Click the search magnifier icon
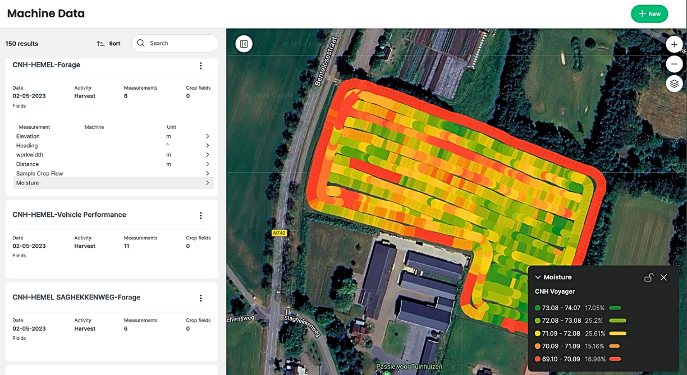This screenshot has width=687, height=375. pyautogui.click(x=140, y=43)
